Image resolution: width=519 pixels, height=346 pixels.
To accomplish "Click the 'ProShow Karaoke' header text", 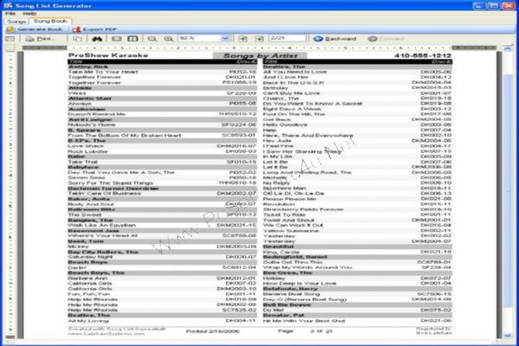I will coord(108,55).
